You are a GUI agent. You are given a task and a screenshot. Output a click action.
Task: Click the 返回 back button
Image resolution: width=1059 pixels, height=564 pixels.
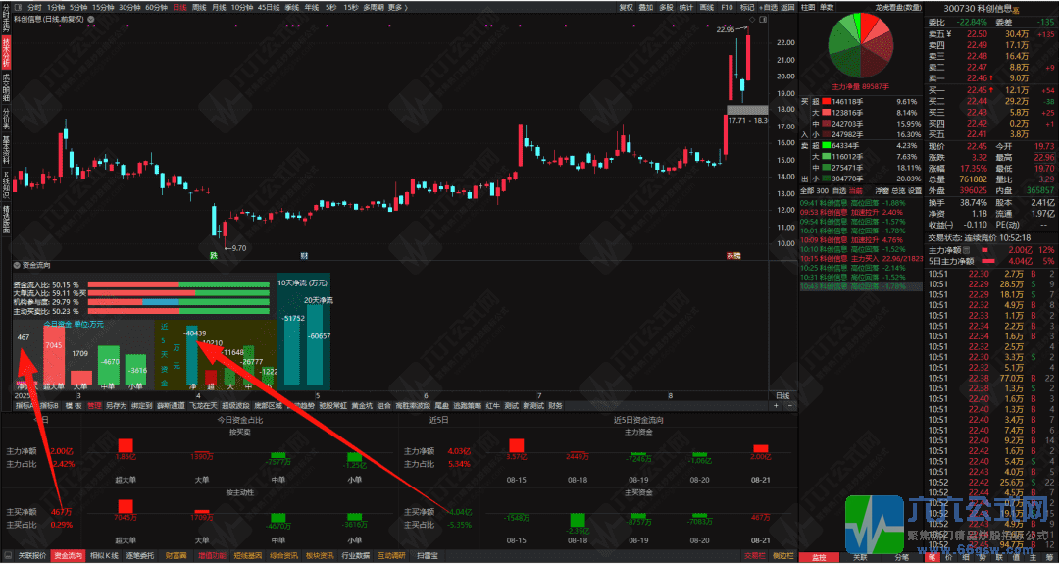(787, 8)
